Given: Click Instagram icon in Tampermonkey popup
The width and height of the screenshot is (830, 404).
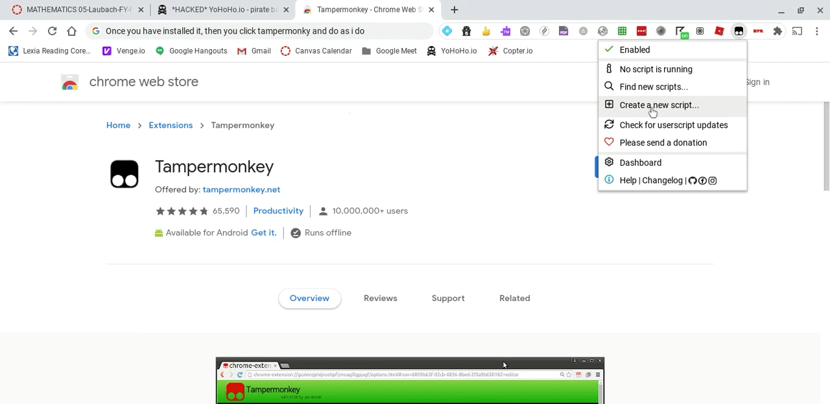Looking at the screenshot, I should 713,181.
